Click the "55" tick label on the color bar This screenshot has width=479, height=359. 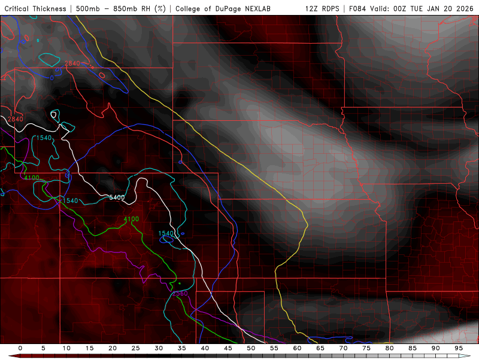coord(274,348)
